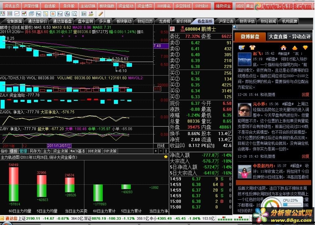Click the orange up arrow in the Weibo panel
Viewport: 315px width, 225px height.
coord(295,48)
